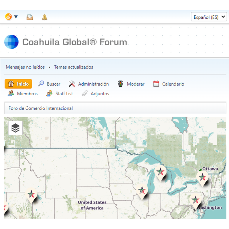The image size is (229, 229).
Task: Click the Ottawa map label
Action: coord(210,169)
